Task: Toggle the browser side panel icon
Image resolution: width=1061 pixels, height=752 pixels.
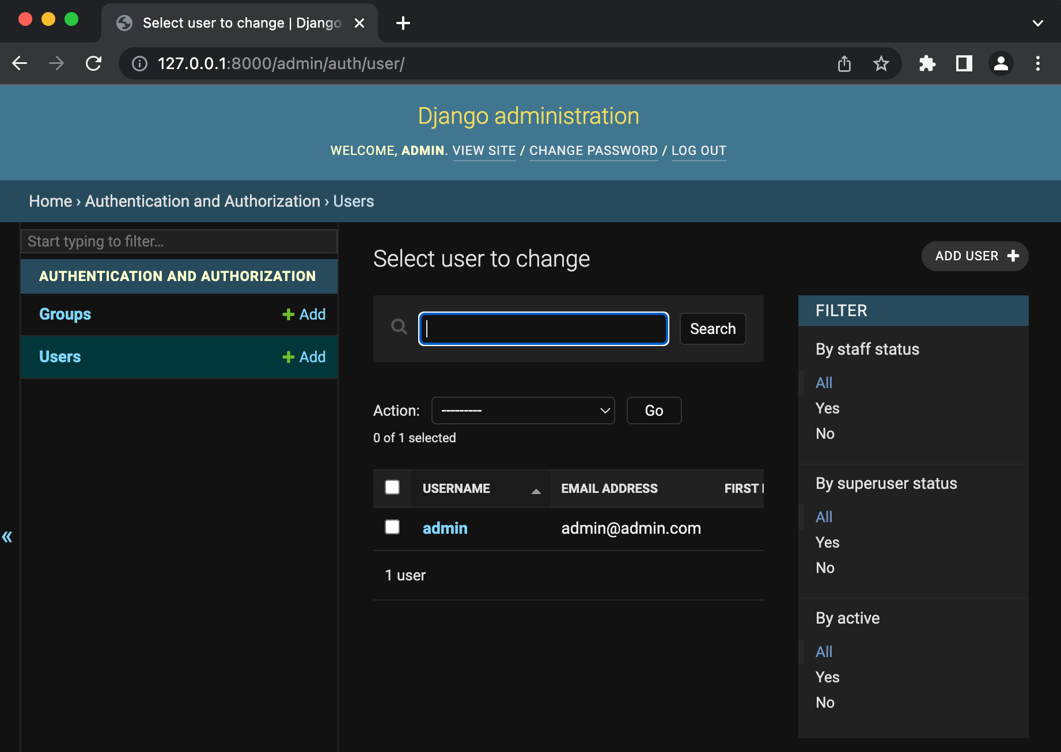Action: (x=964, y=63)
